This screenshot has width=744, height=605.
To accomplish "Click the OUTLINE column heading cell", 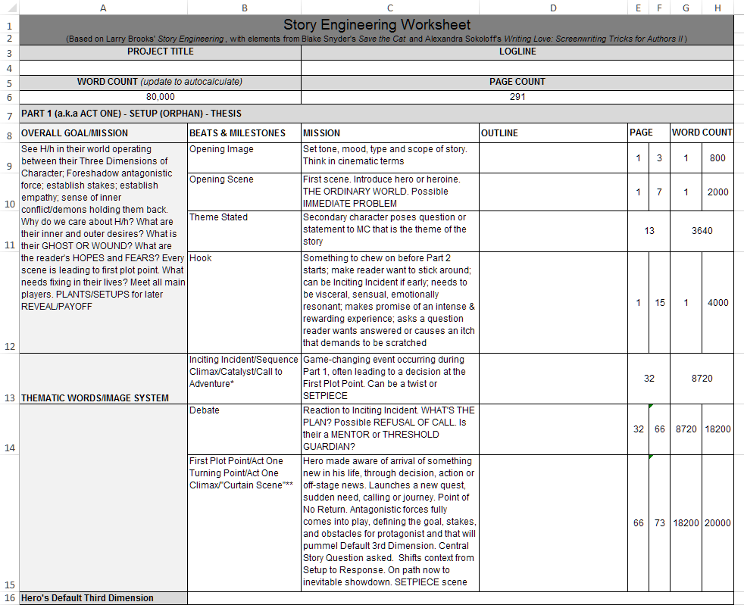I will [x=553, y=133].
